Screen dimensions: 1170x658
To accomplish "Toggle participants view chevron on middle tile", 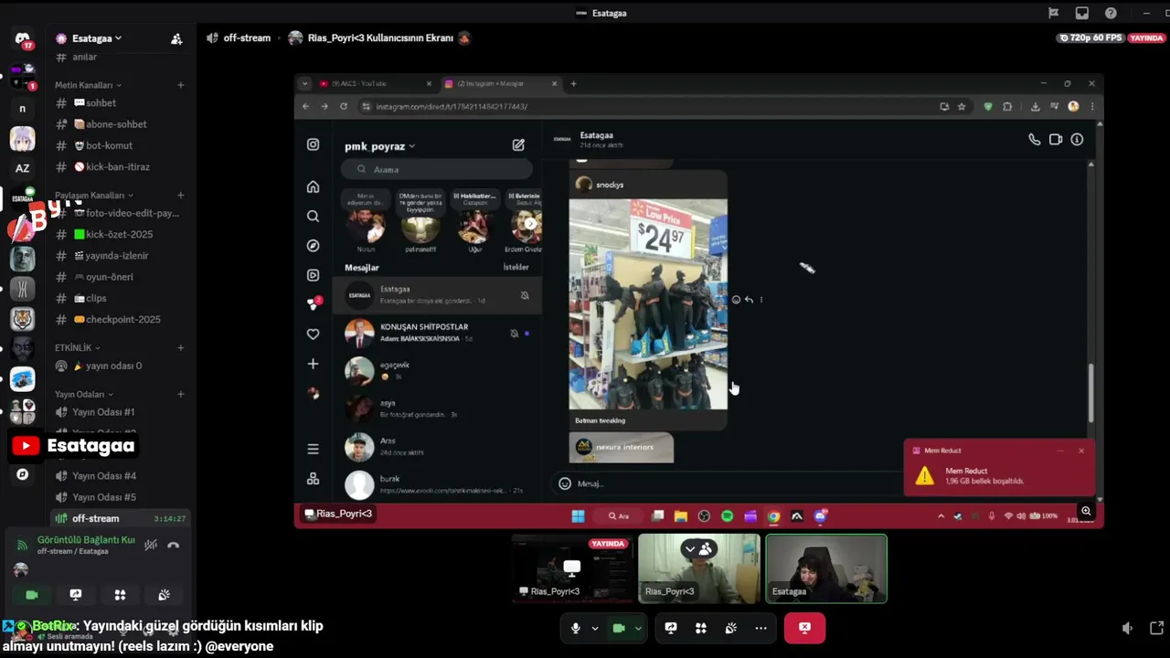I will tap(690, 549).
